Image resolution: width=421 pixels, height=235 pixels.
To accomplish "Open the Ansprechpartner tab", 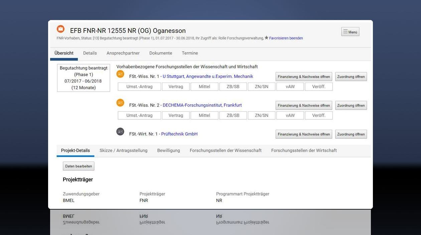I will coord(123,53).
